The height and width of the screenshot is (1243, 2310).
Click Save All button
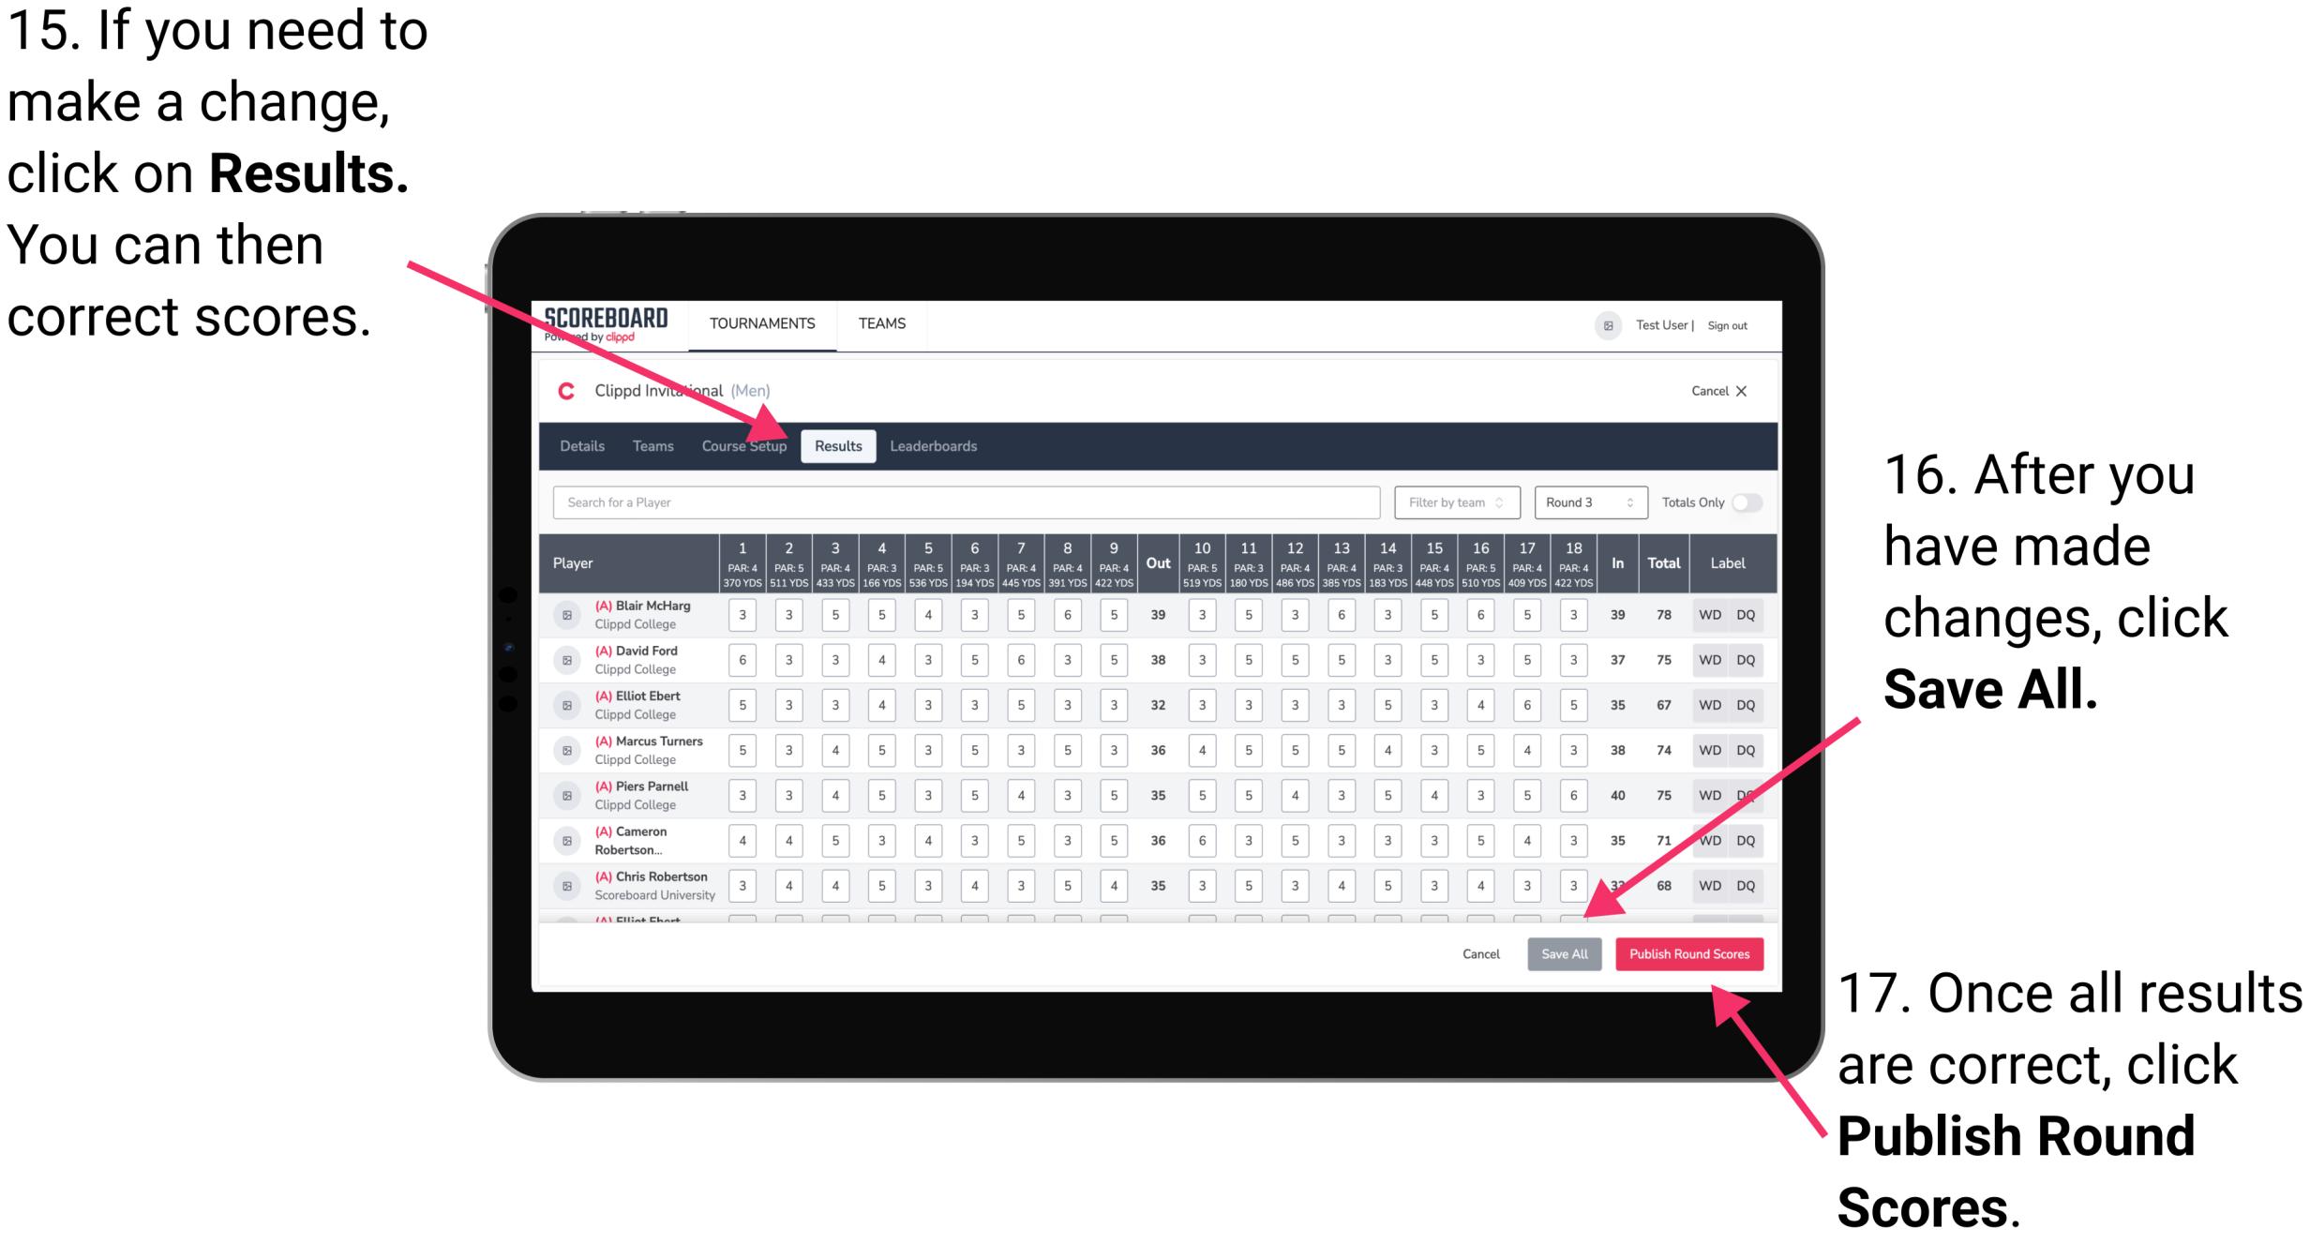[1562, 953]
